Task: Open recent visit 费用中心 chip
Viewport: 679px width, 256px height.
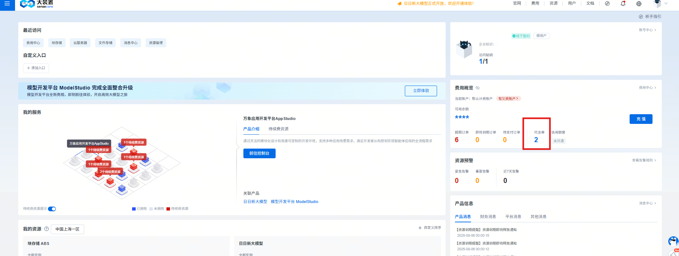Action: click(x=33, y=43)
